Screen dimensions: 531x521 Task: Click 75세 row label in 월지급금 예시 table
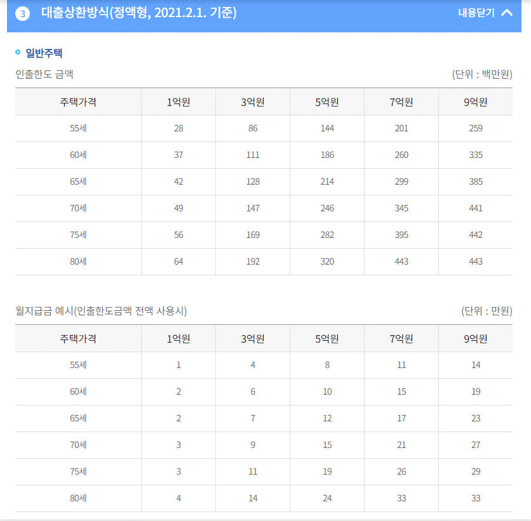(x=78, y=472)
